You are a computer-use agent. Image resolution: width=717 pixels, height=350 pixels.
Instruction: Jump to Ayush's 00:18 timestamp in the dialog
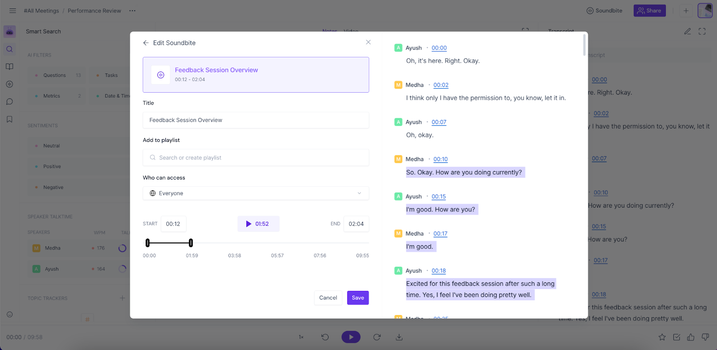coord(439,271)
